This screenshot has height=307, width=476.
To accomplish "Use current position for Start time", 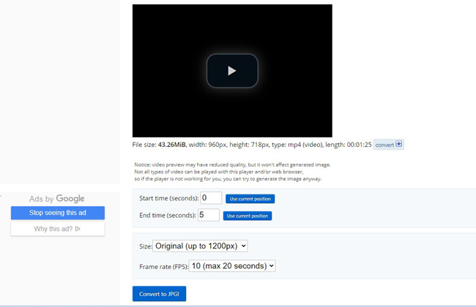I will click(x=250, y=199).
